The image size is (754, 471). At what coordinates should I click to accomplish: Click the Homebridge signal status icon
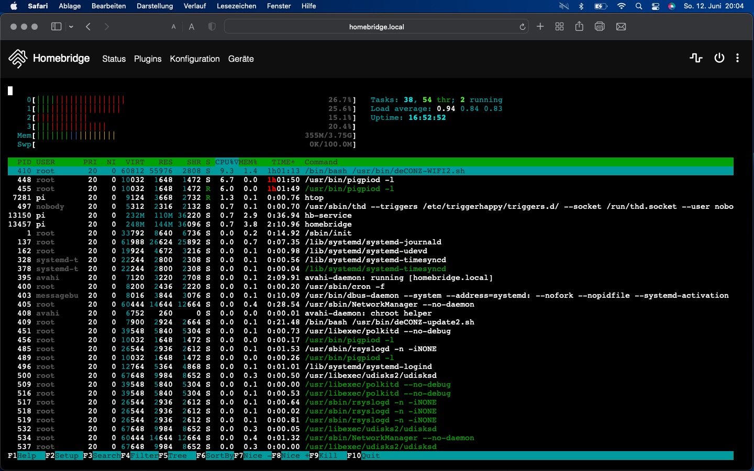[696, 58]
